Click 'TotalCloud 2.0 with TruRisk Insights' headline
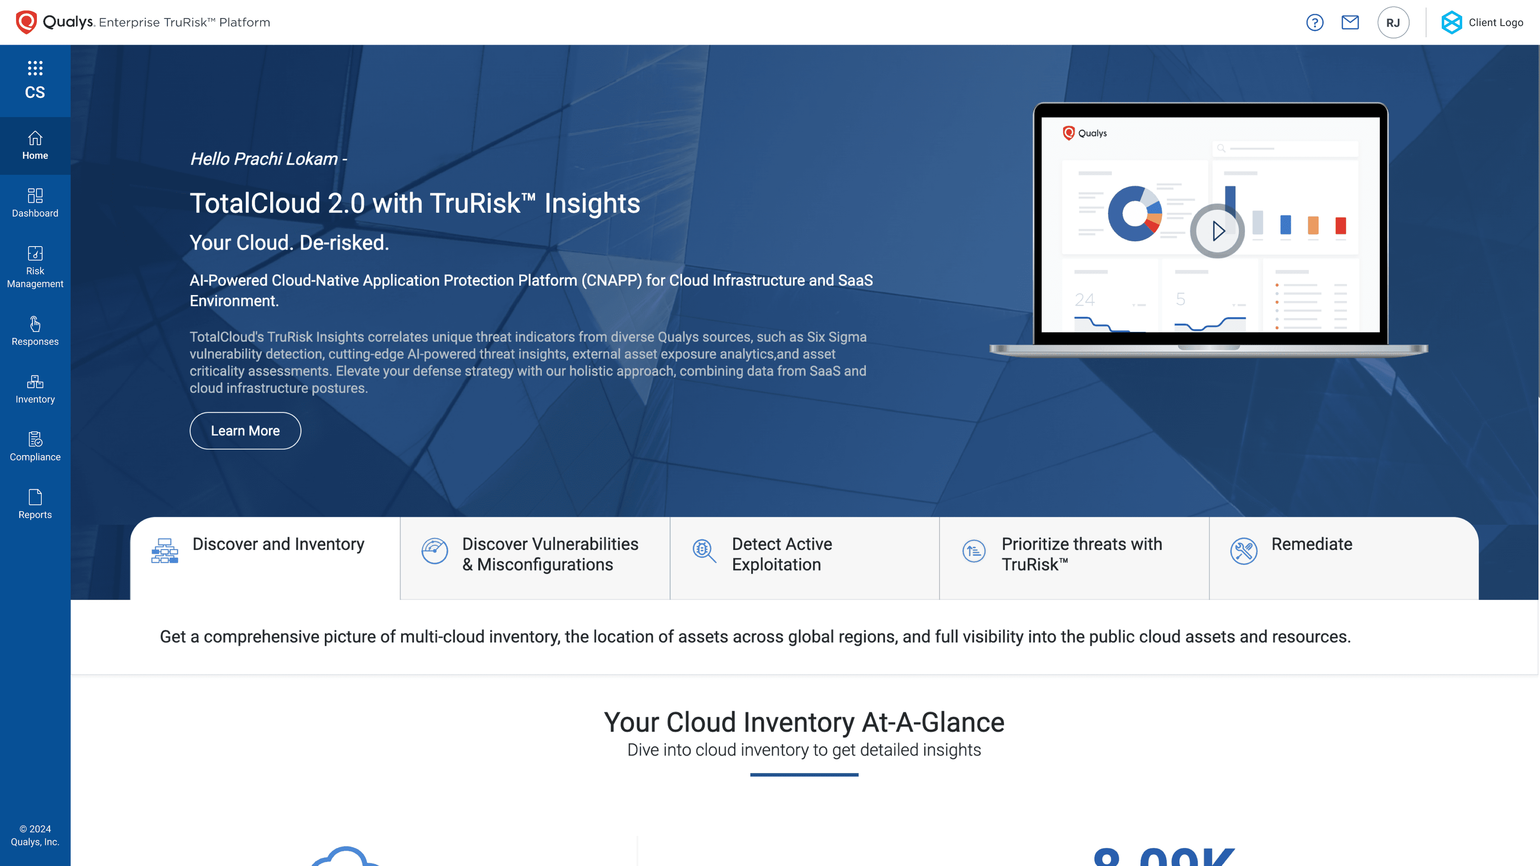The width and height of the screenshot is (1540, 866). pyautogui.click(x=415, y=203)
